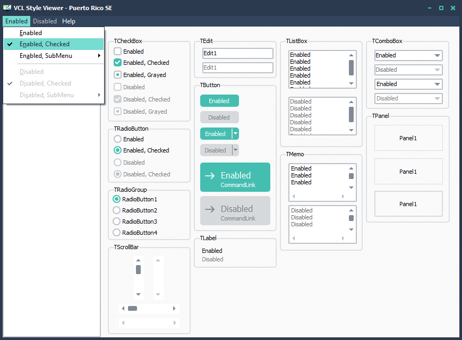Click the Enabled split button label

pyautogui.click(x=216, y=133)
